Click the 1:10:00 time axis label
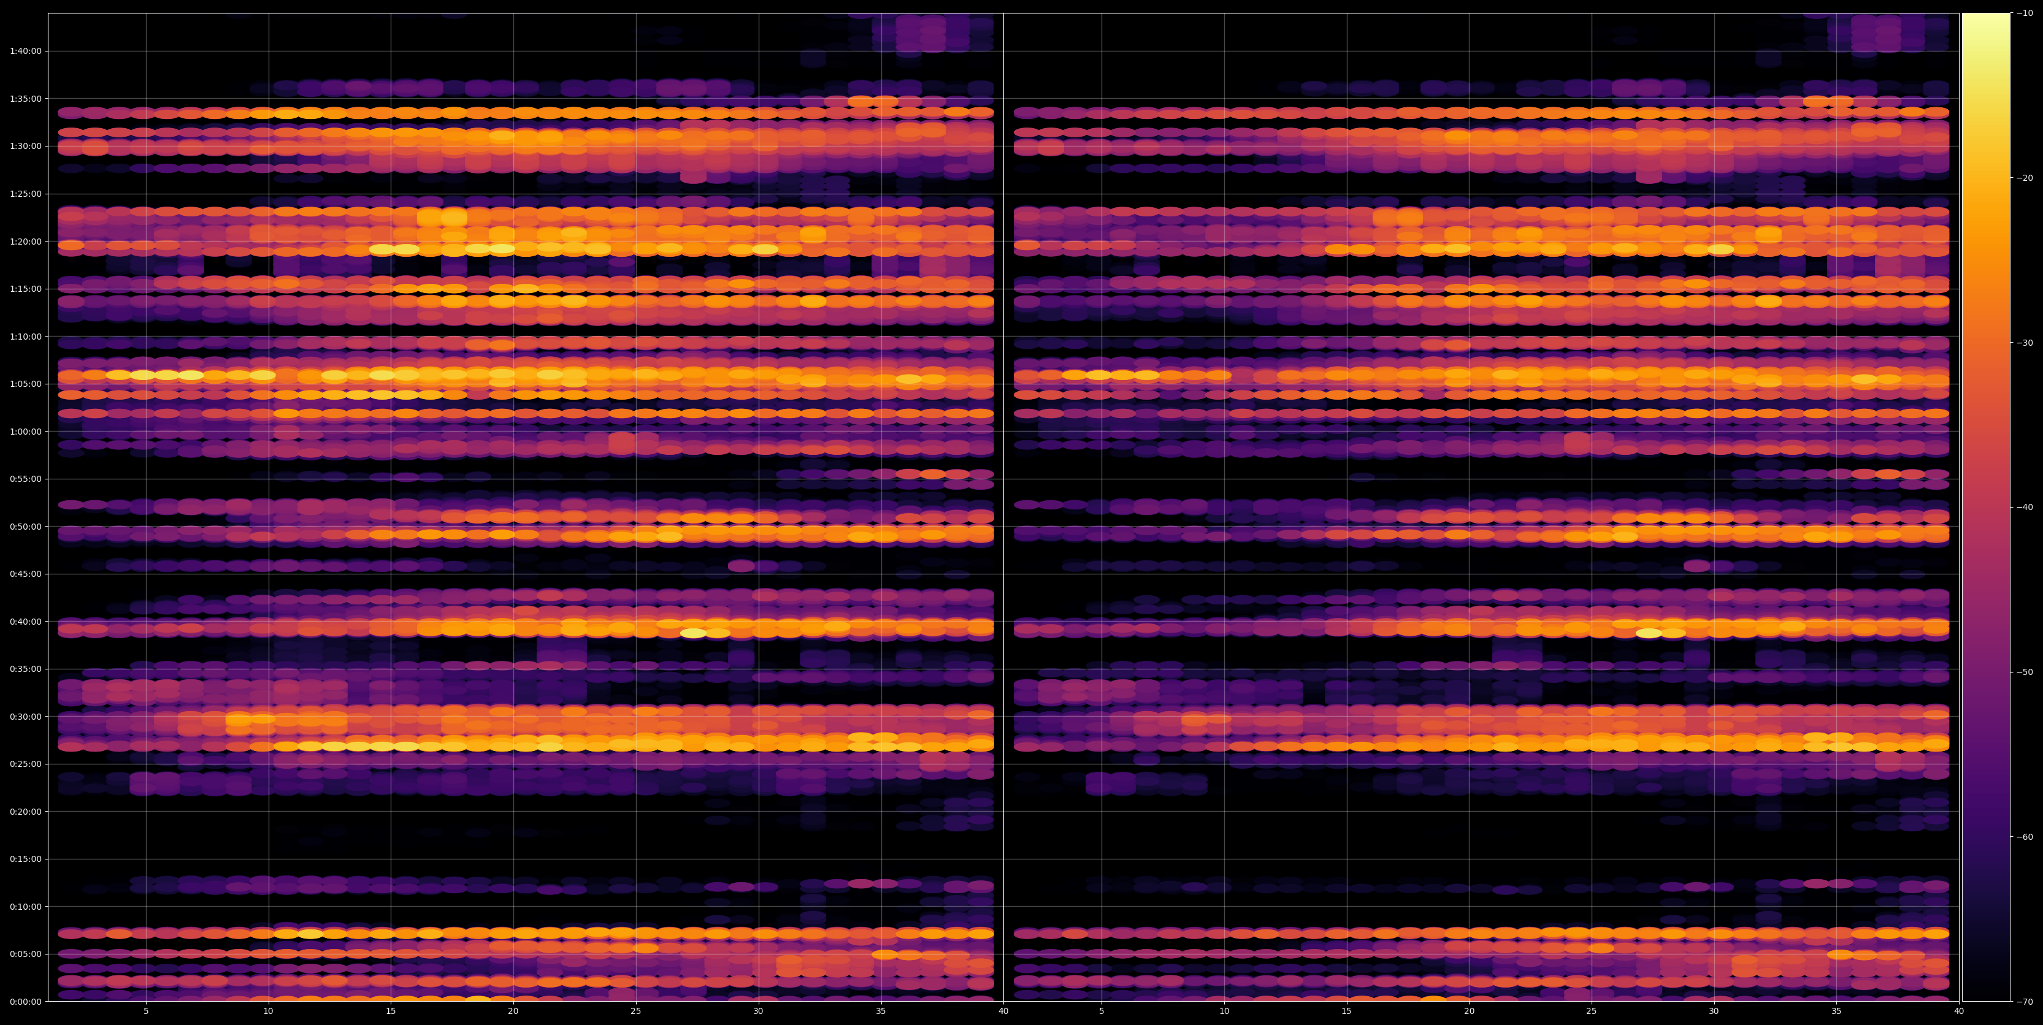This screenshot has height=1025, width=2043. 25,336
